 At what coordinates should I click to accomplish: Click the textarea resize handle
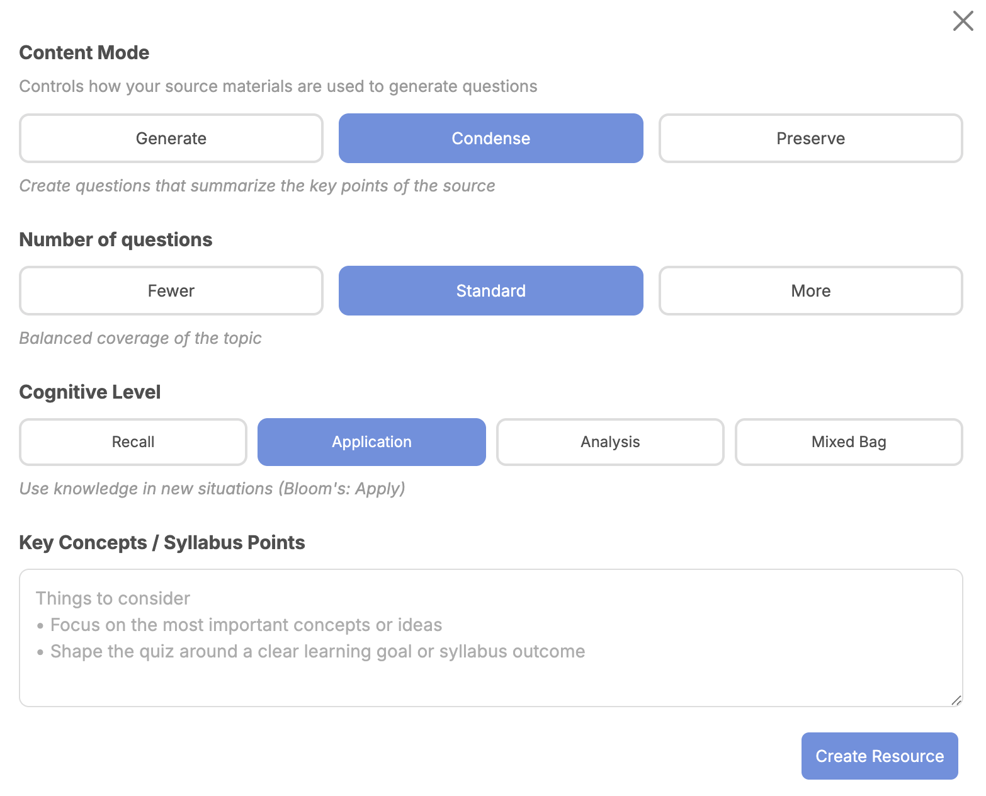click(x=956, y=700)
